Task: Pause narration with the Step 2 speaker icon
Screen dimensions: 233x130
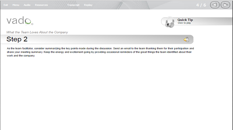Action: [187, 39]
